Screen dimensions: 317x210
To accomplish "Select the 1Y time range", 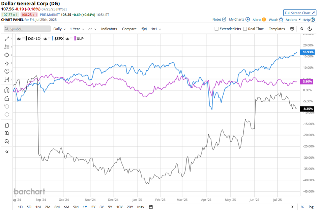I will [85, 207].
